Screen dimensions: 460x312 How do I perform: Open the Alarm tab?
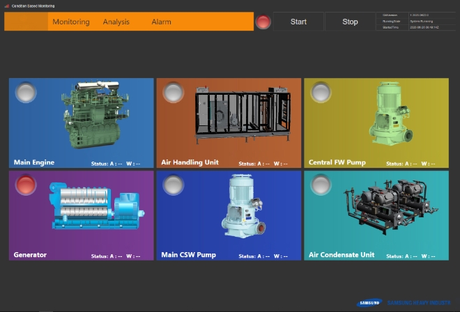coord(161,22)
